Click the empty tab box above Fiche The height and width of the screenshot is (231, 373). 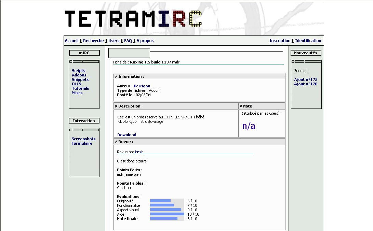(x=129, y=53)
